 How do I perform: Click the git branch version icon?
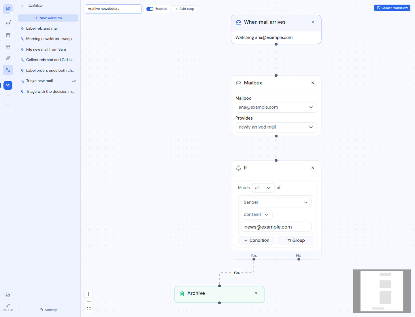(x=8, y=305)
